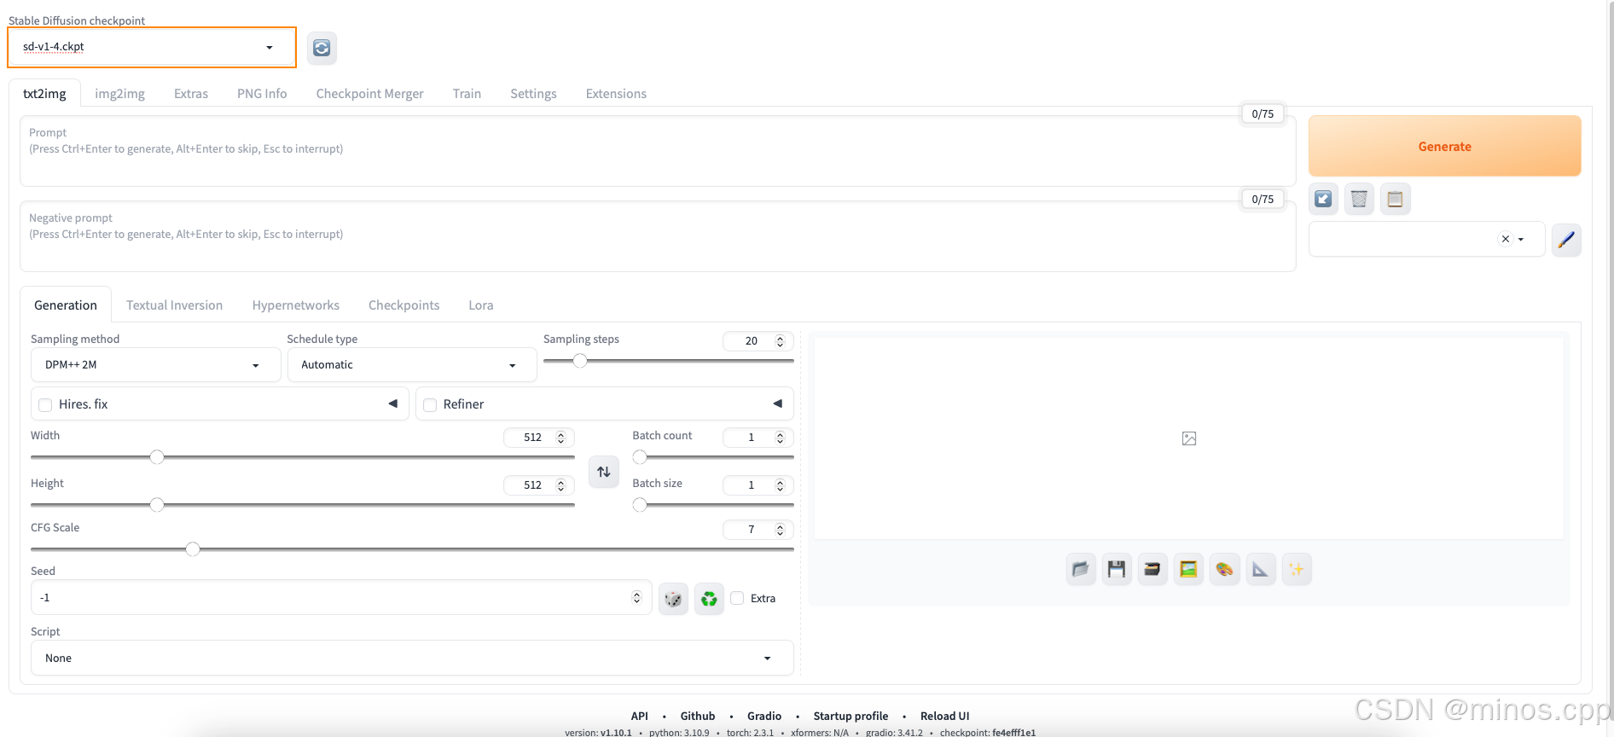Switch to the img2img tab

119,94
